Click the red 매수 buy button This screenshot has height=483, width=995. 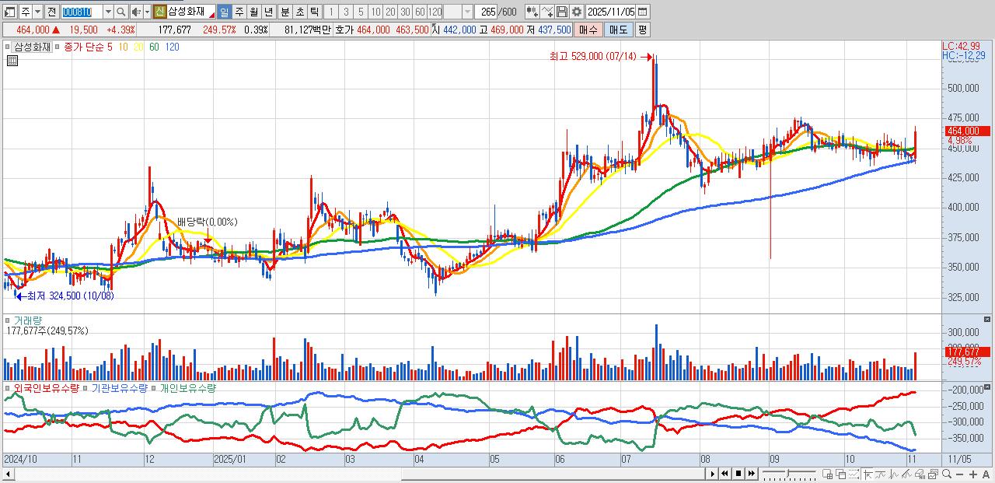point(588,30)
